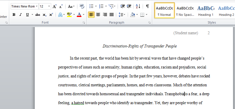Open the Bullets dropdown arrow
The image size is (235, 109).
96,6
